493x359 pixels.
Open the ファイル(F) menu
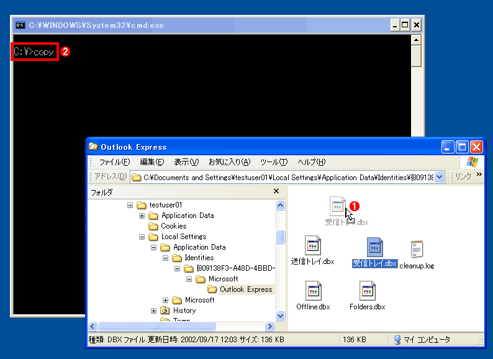[x=114, y=162]
